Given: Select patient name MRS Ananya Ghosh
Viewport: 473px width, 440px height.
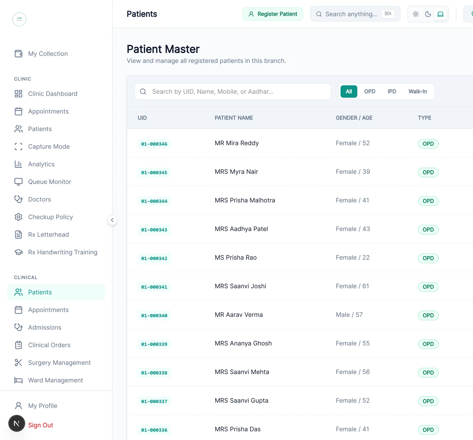Looking at the screenshot, I should [x=243, y=343].
